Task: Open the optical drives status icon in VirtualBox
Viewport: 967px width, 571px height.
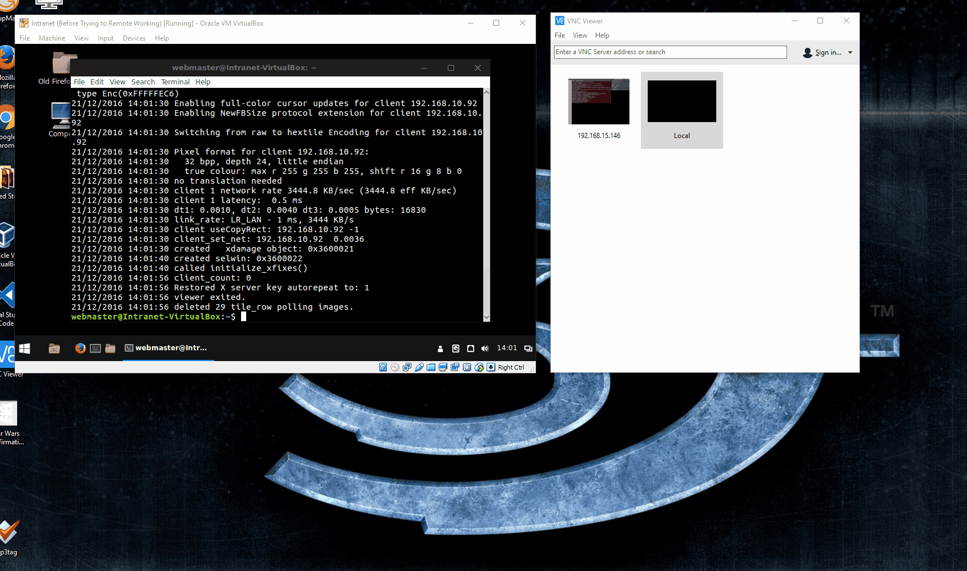Action: [395, 367]
